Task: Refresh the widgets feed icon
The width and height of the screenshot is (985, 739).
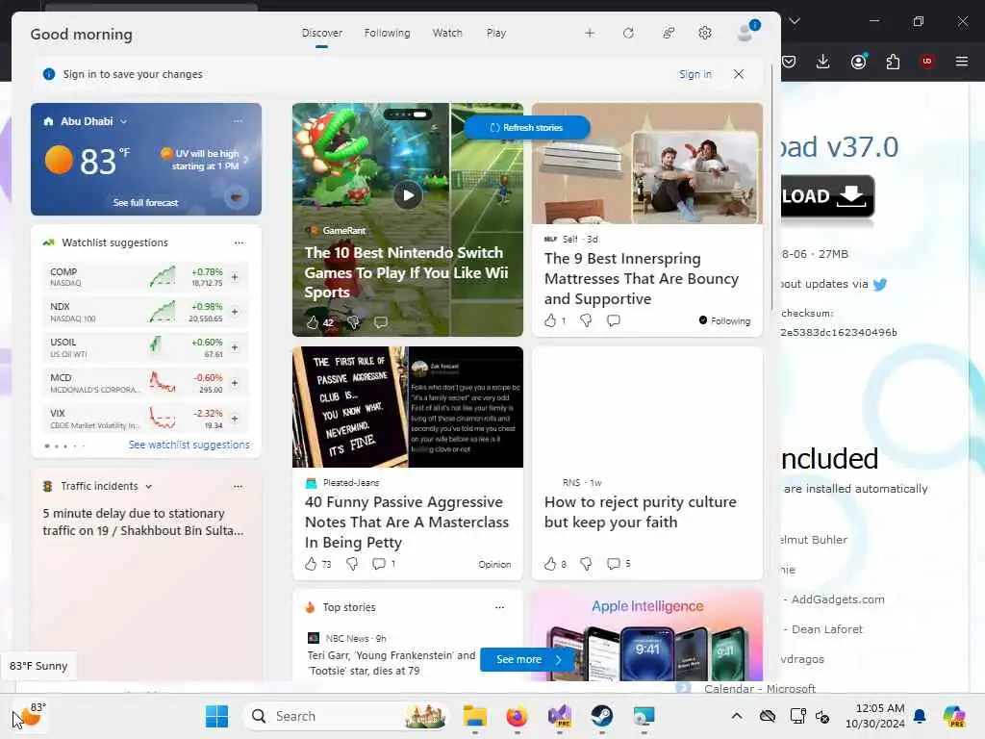Action: 628,33
